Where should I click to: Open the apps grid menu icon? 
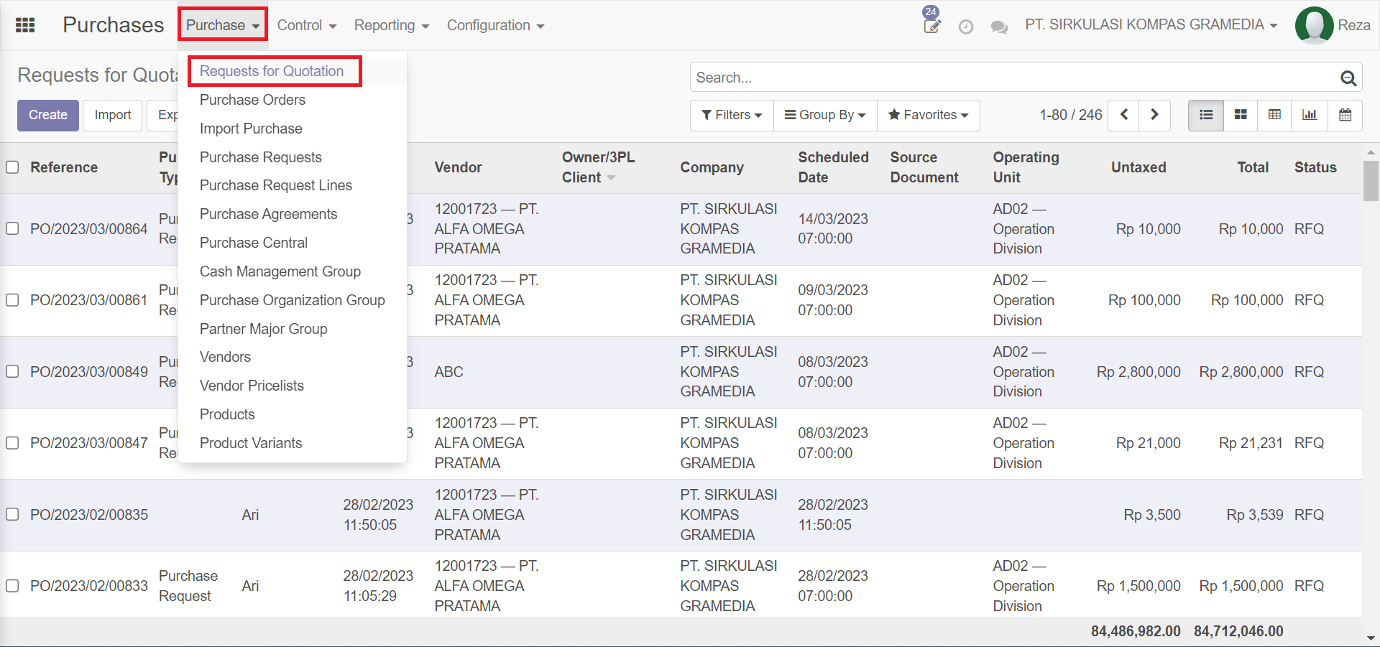point(25,25)
